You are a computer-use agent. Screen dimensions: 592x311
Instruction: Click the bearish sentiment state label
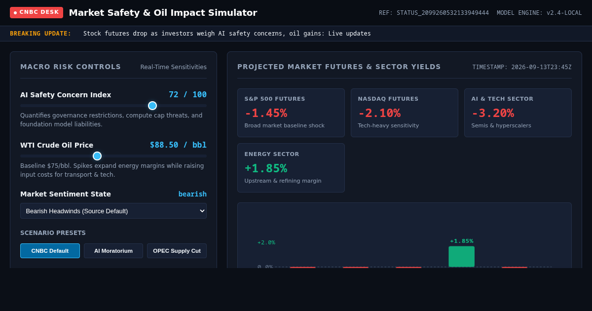point(192,194)
